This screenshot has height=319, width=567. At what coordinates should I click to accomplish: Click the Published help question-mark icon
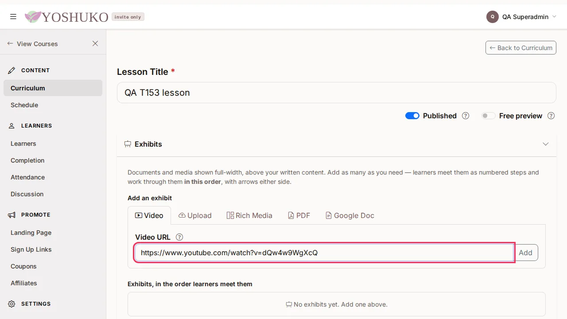pos(466,116)
